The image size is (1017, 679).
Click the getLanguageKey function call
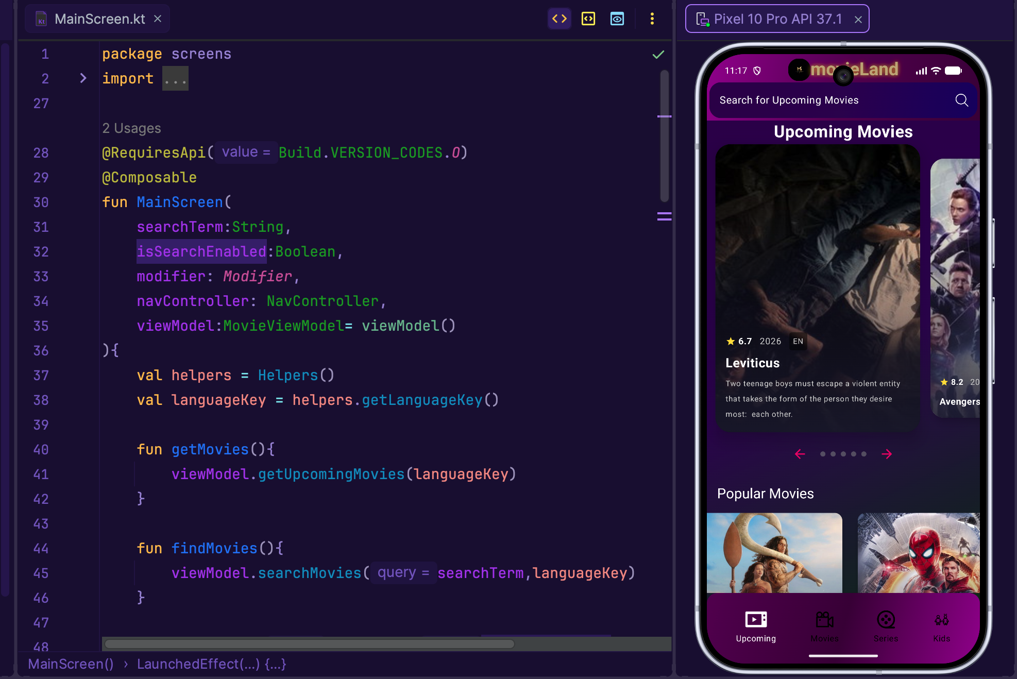click(x=422, y=400)
